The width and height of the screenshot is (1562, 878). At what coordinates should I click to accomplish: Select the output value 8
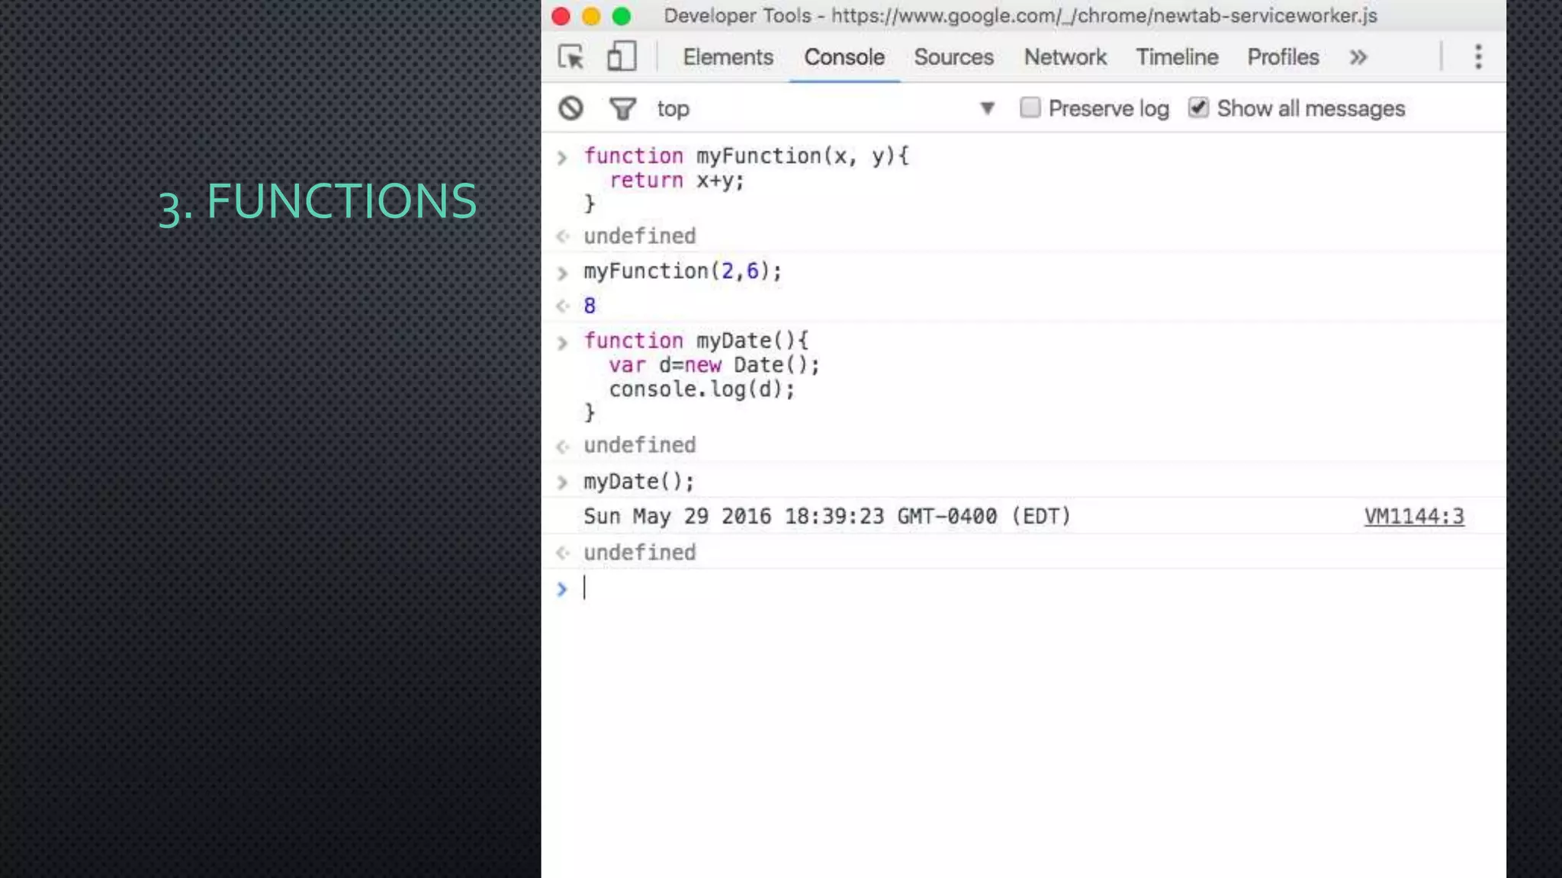point(590,306)
